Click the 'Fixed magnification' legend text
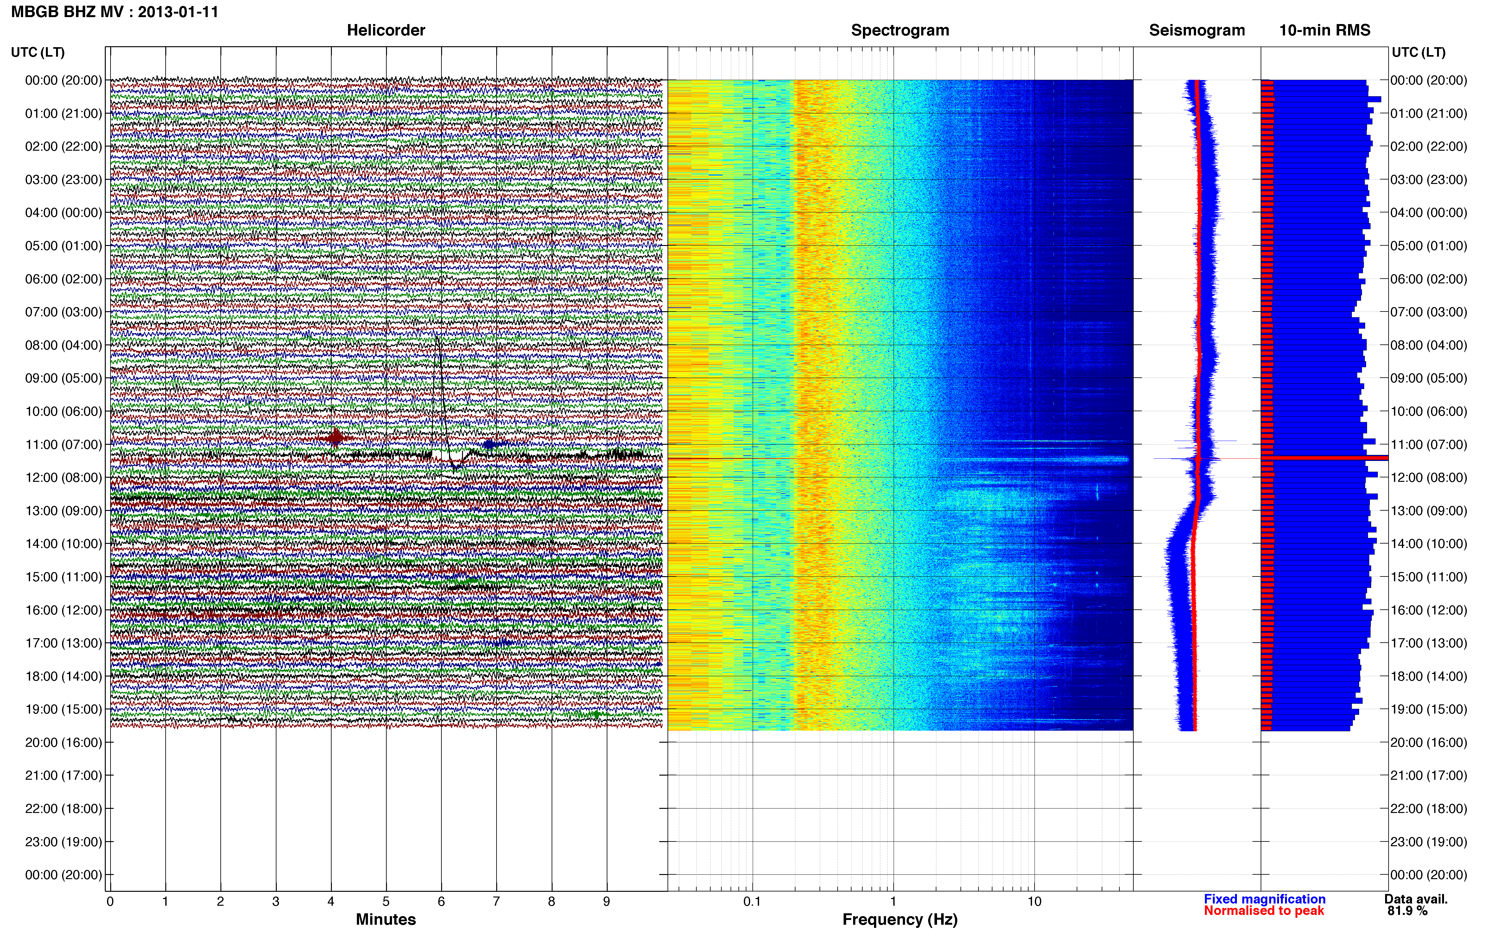Viewport: 1501px width, 938px height. point(1264,899)
